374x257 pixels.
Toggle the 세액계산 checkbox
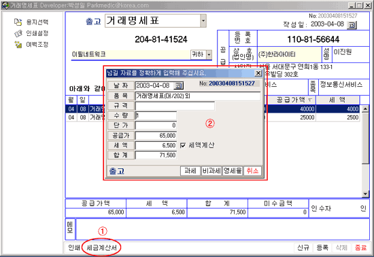click(x=183, y=145)
